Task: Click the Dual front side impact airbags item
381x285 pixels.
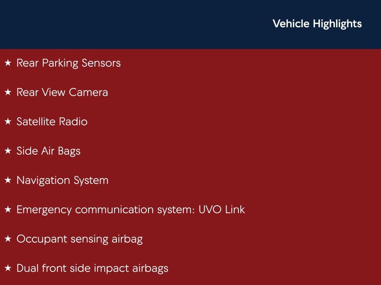Action: click(92, 268)
